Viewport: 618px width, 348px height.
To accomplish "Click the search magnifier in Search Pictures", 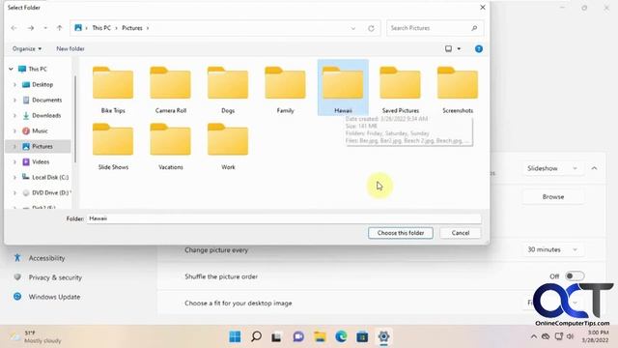I will coord(474,28).
